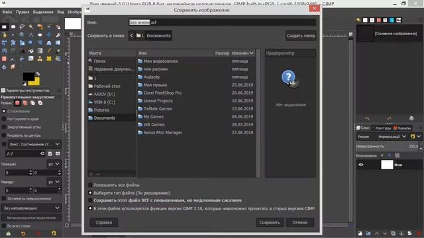The image size is (424, 238).
Task: Enable Затемнить невыделенное checkbox
Action: [x=4, y=198]
